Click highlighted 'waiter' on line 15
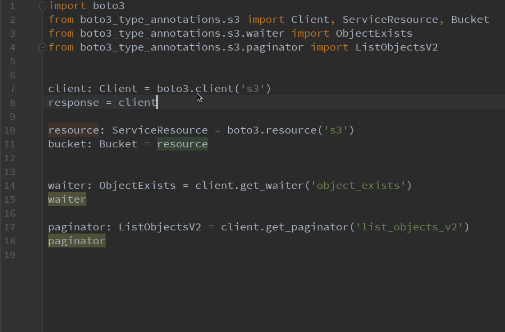This screenshot has height=332, width=505. (x=67, y=200)
